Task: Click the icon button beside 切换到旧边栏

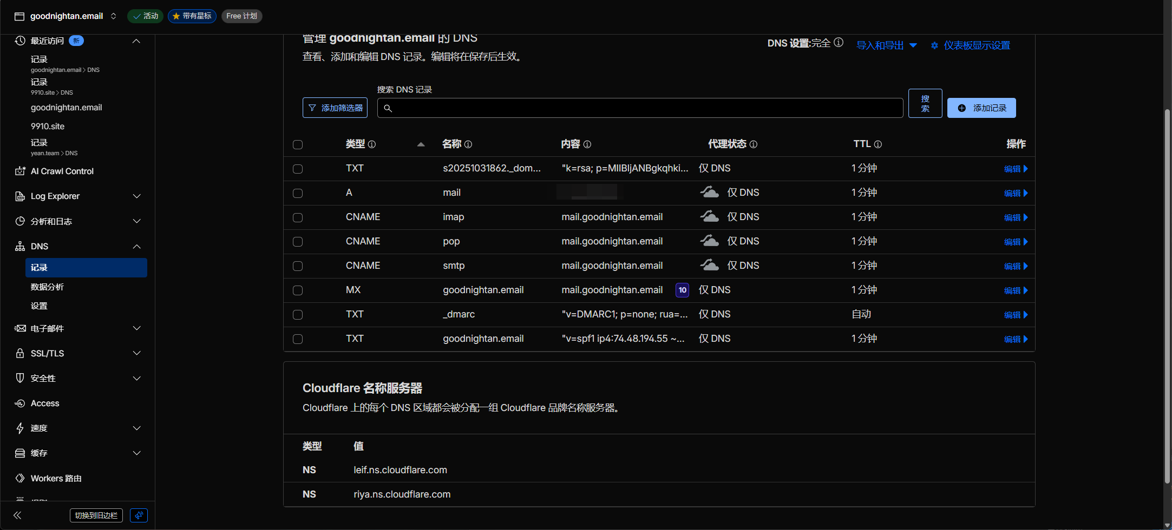Action: click(139, 515)
